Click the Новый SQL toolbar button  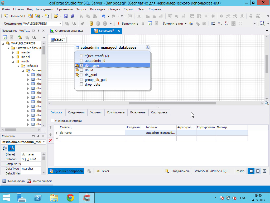tap(15, 16)
